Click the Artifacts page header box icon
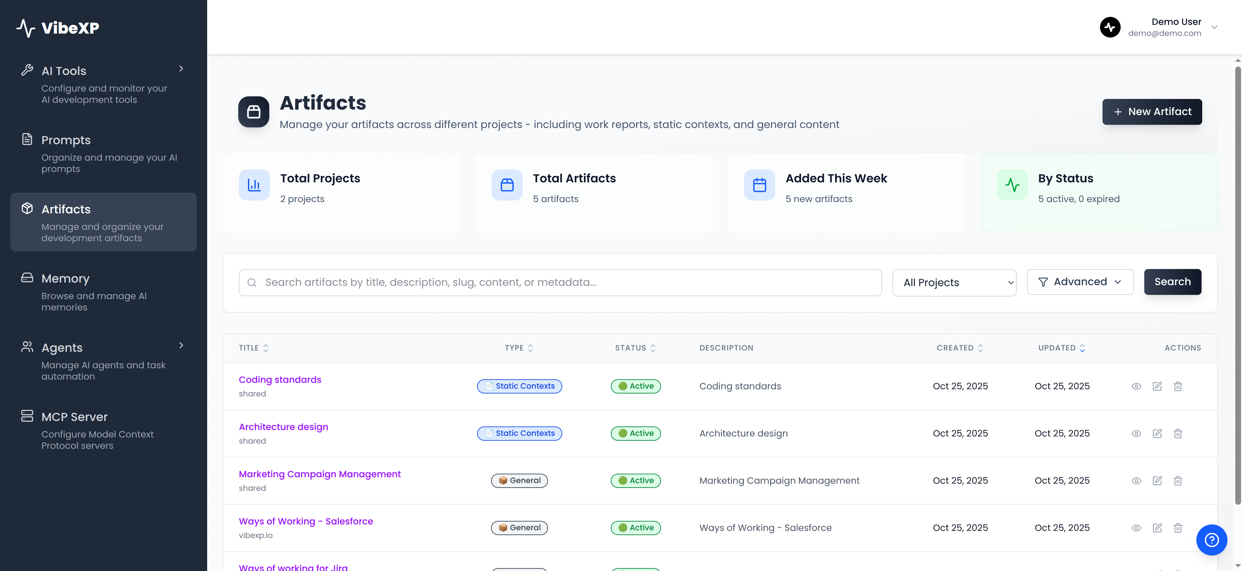Viewport: 1243px width, 571px height. pyautogui.click(x=253, y=112)
